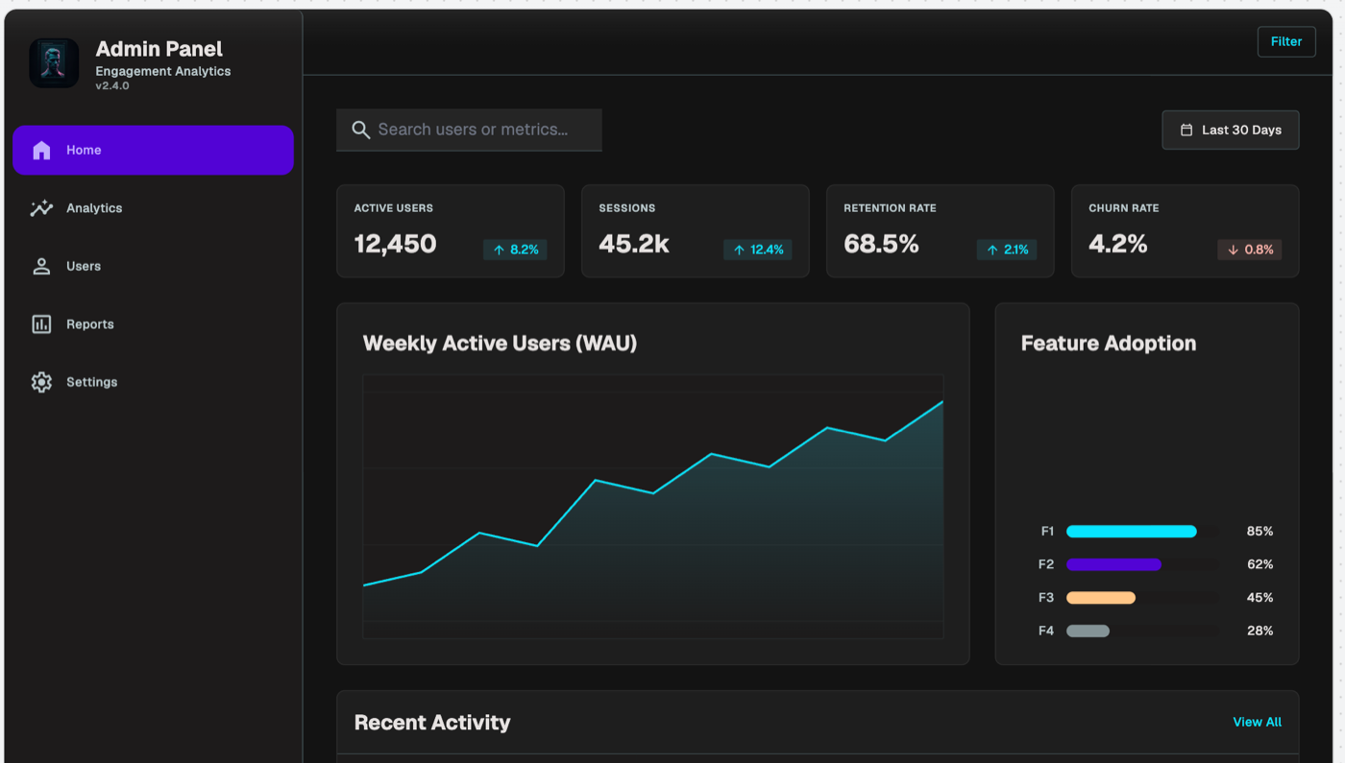Select the Home menu item label
Screen dimensions: 1345x763
(84, 150)
